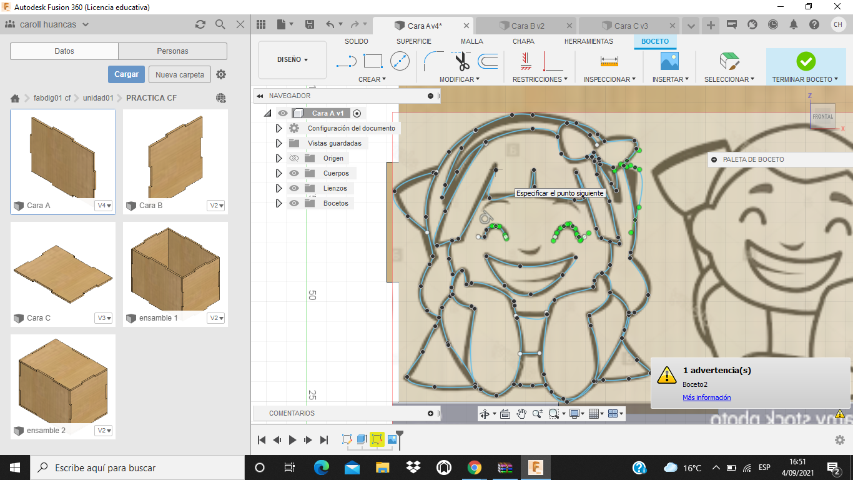Search in the data panel

pyautogui.click(x=220, y=24)
